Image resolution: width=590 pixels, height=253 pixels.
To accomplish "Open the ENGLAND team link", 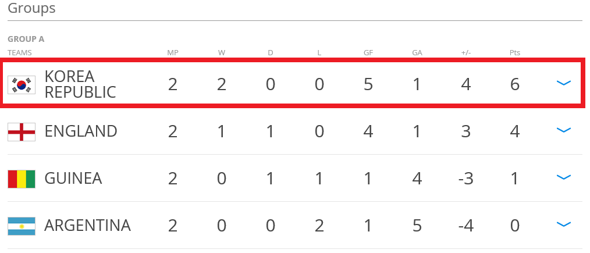I will coord(80,131).
